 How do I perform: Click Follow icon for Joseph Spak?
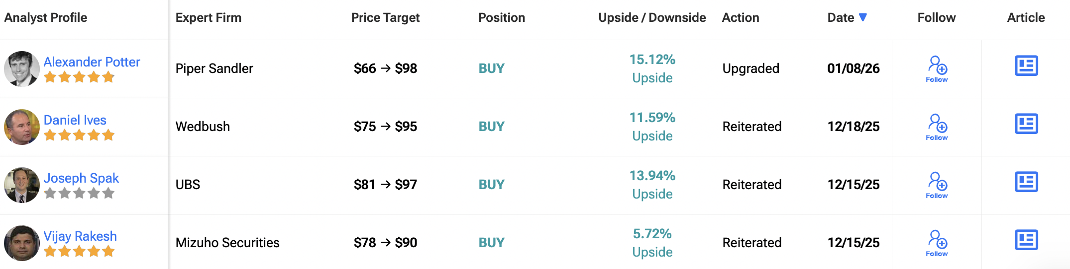937,185
